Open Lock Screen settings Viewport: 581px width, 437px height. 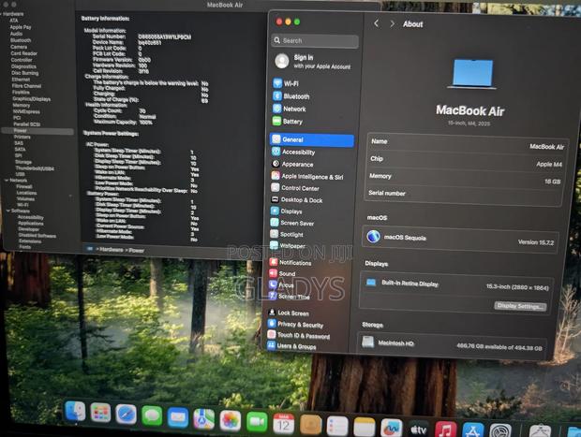[x=289, y=313]
